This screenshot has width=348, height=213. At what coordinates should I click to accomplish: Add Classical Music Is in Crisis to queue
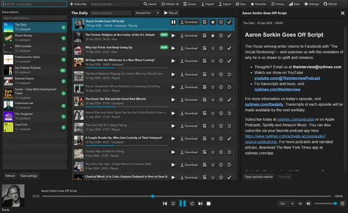(204, 177)
